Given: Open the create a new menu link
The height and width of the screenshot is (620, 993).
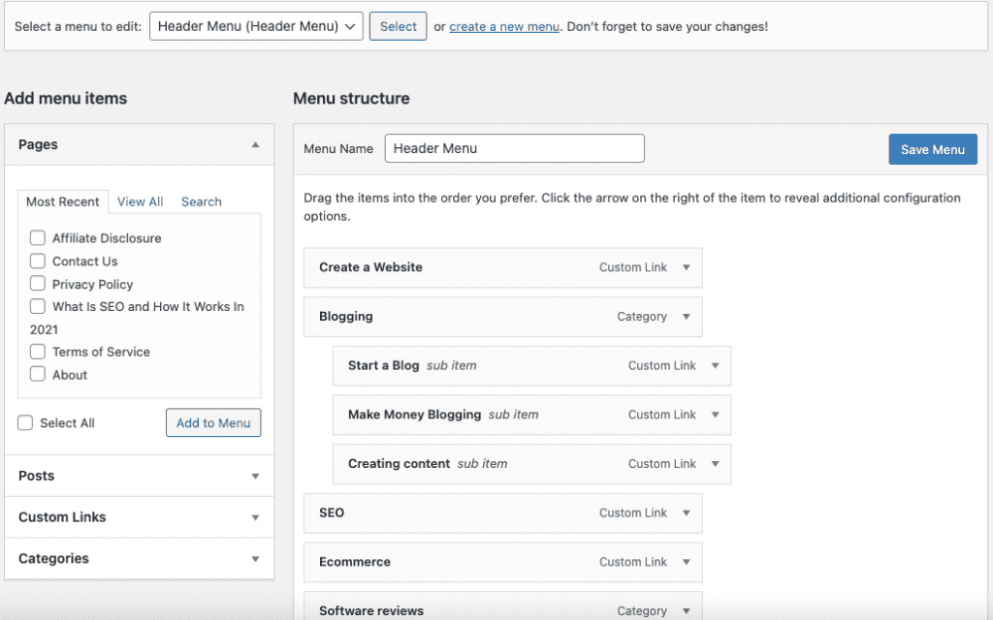Looking at the screenshot, I should 504,26.
